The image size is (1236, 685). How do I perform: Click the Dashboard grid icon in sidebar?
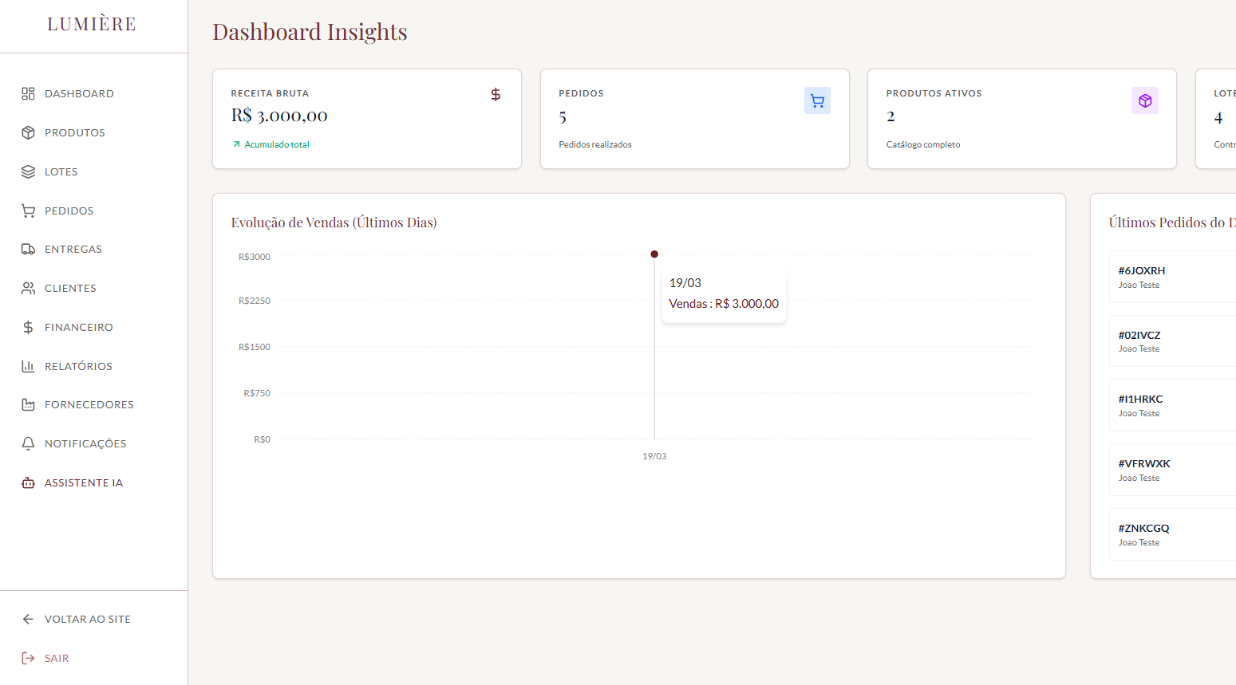[28, 93]
